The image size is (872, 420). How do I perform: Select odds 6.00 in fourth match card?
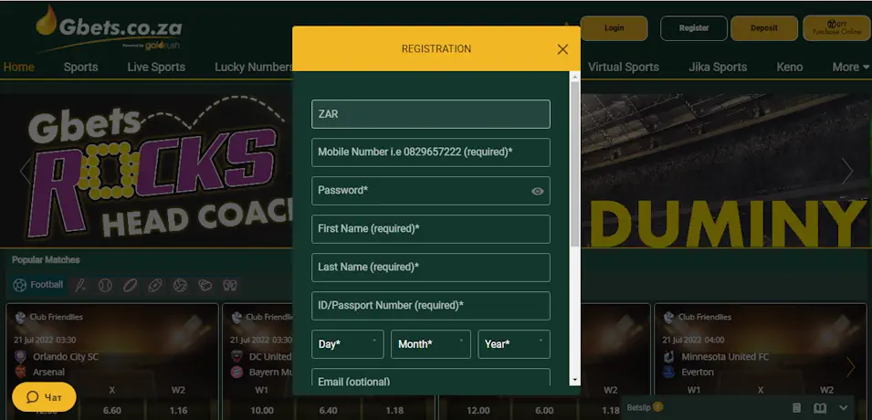click(544, 411)
